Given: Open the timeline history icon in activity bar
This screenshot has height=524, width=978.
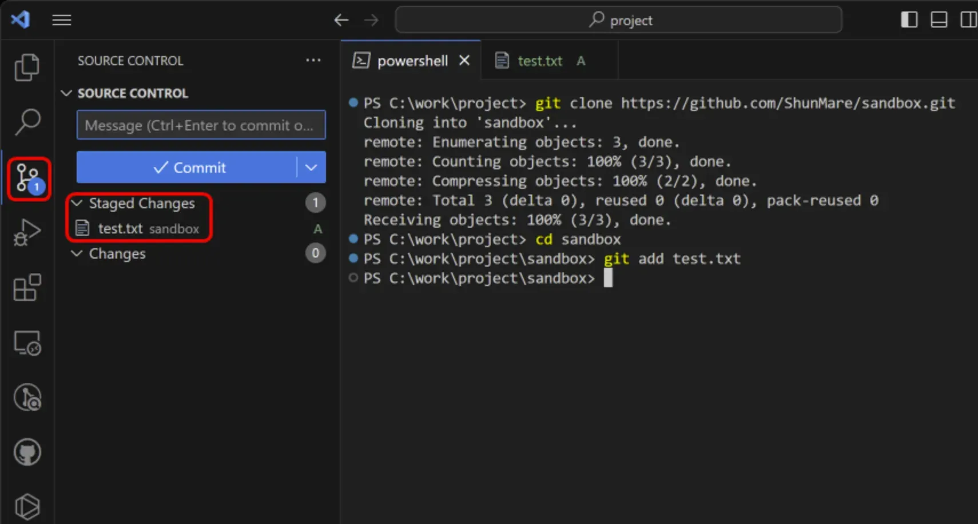Looking at the screenshot, I should tap(27, 398).
